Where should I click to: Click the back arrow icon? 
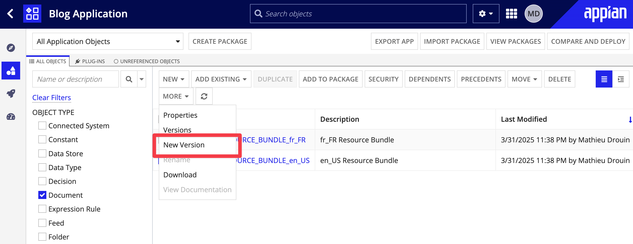coord(10,14)
